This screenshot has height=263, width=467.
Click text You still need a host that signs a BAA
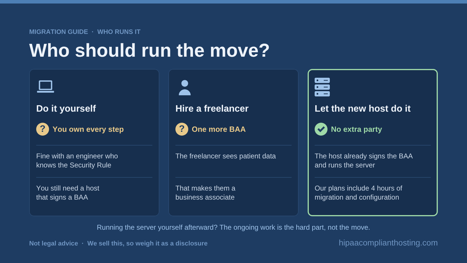tap(68, 193)
